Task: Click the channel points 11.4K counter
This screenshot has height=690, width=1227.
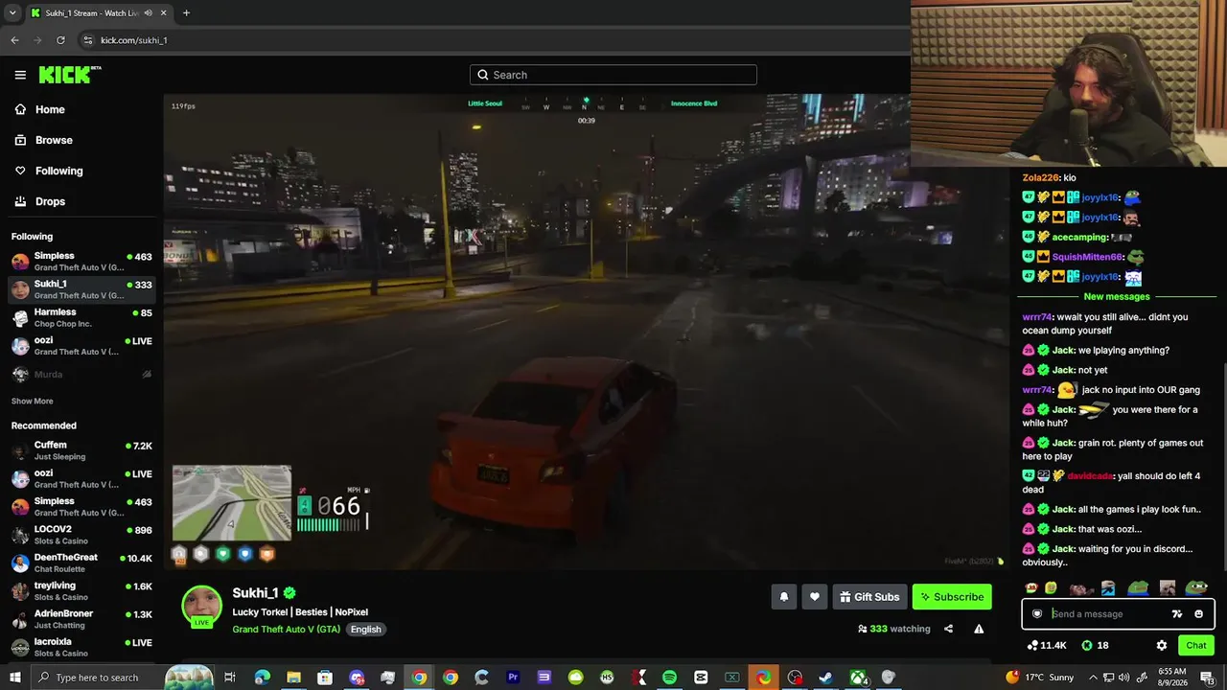Action: (1046, 645)
